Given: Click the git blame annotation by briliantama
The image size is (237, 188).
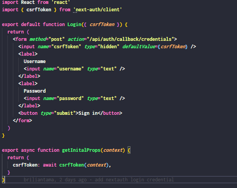Looking at the screenshot, I should pyautogui.click(x=99, y=180).
